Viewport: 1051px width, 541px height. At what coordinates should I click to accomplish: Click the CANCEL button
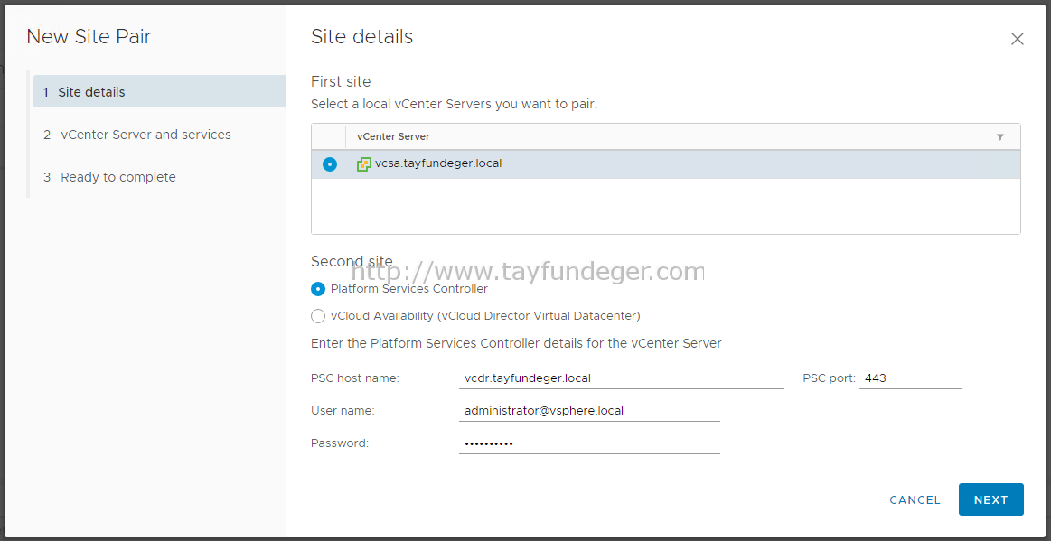(915, 500)
